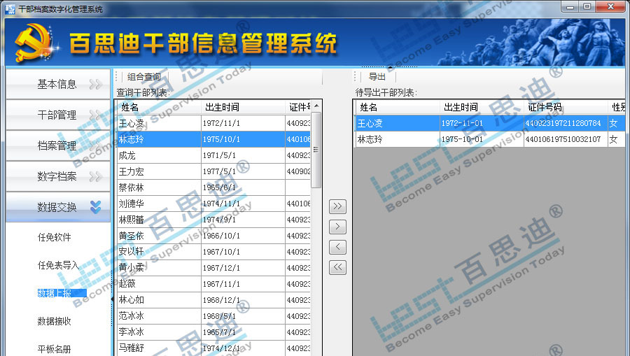This screenshot has height=356, width=630.
Task: Select 王心凌 row in query list
Action: click(213, 123)
